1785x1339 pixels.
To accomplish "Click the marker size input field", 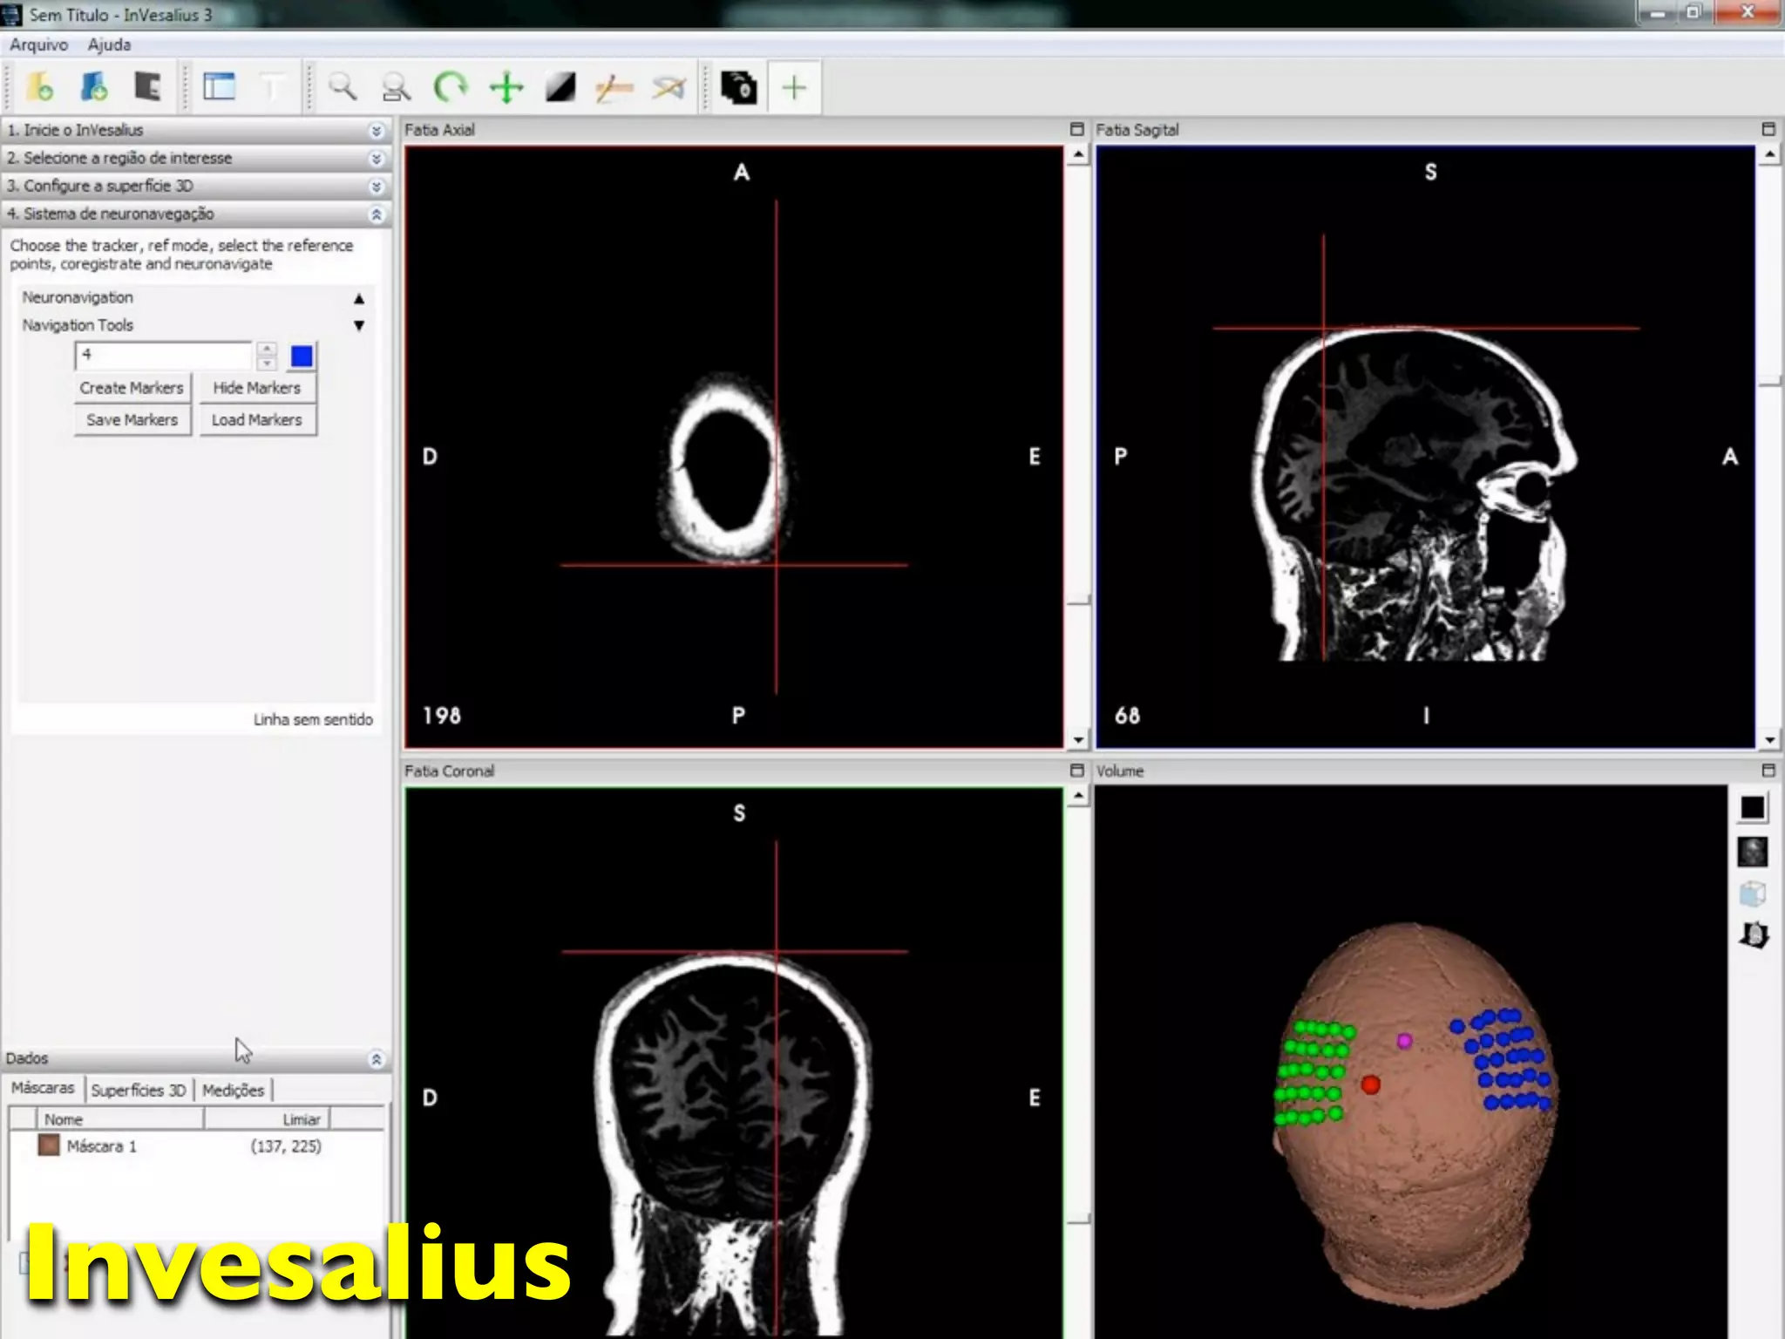I will point(164,355).
